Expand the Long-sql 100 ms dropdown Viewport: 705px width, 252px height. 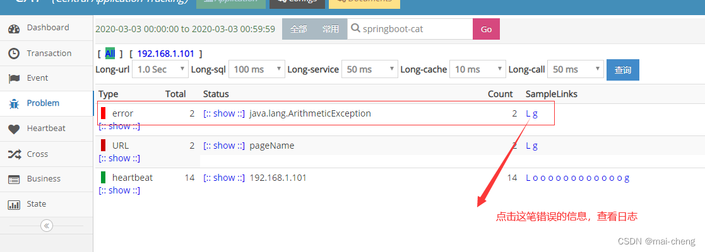tap(256, 69)
